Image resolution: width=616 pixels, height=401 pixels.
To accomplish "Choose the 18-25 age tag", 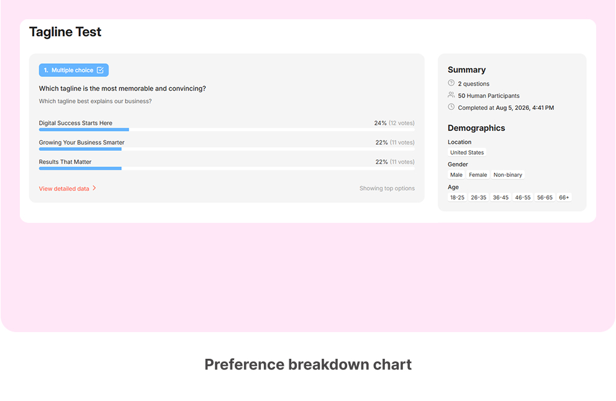I will (457, 197).
